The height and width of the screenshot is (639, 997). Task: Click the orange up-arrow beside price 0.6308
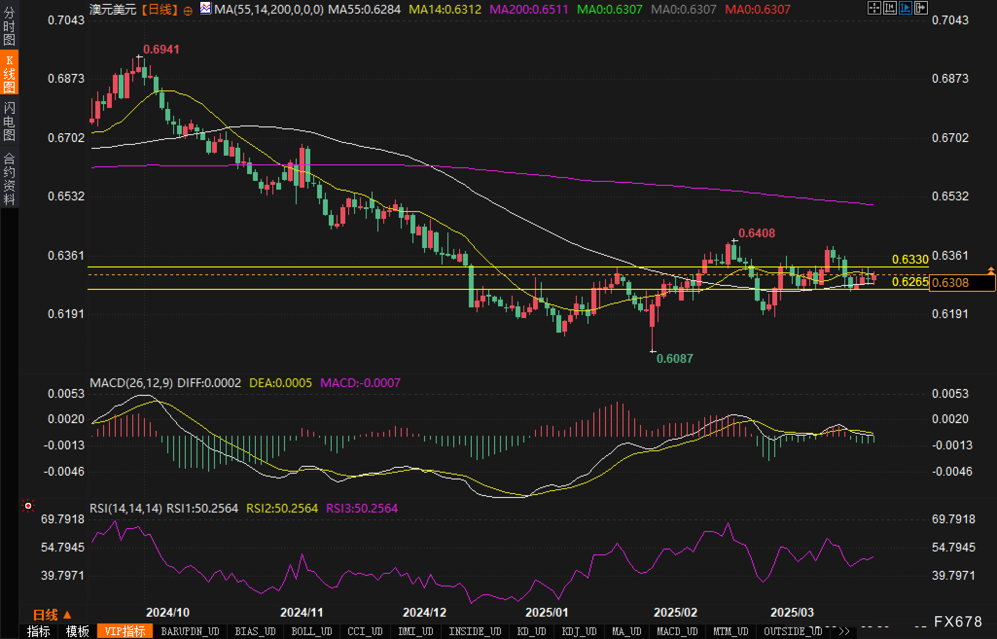click(x=990, y=270)
